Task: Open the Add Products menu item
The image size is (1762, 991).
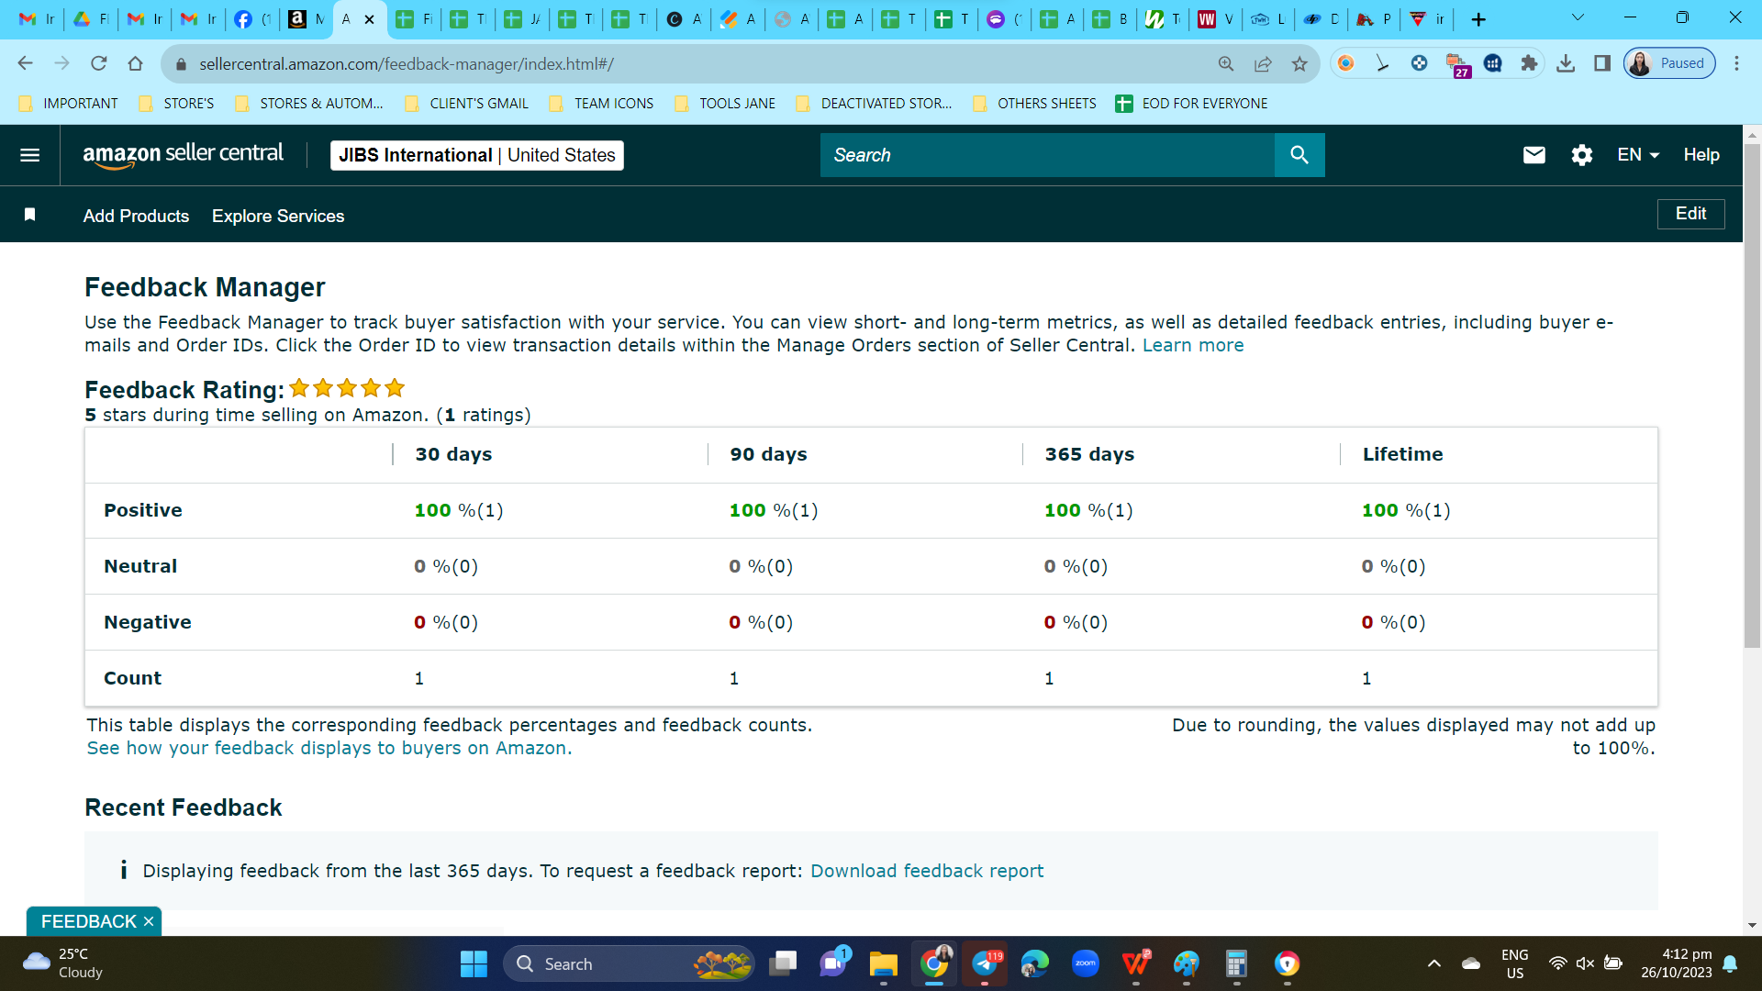Action: (x=136, y=216)
